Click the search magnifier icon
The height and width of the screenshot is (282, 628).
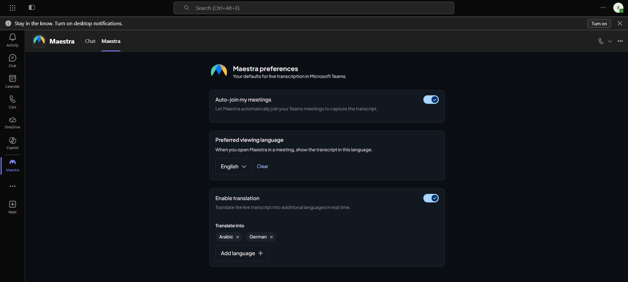click(187, 8)
